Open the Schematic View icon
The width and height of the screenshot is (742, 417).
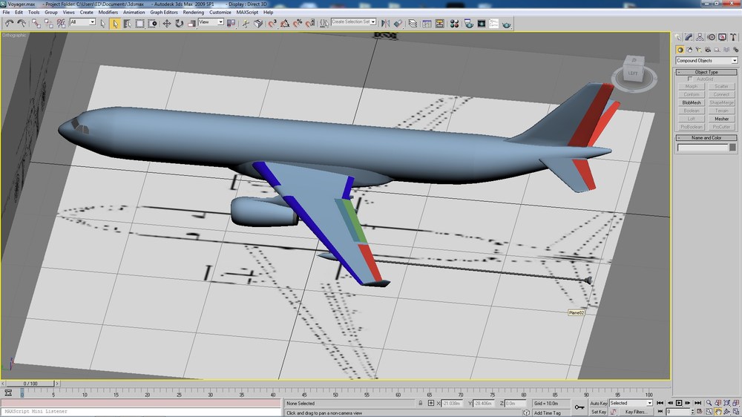[x=439, y=23]
